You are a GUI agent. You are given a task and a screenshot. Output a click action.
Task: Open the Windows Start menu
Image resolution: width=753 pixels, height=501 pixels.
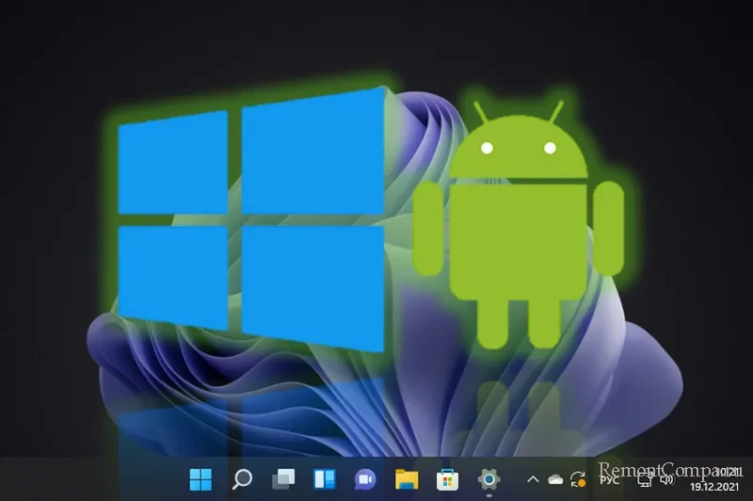(x=200, y=478)
